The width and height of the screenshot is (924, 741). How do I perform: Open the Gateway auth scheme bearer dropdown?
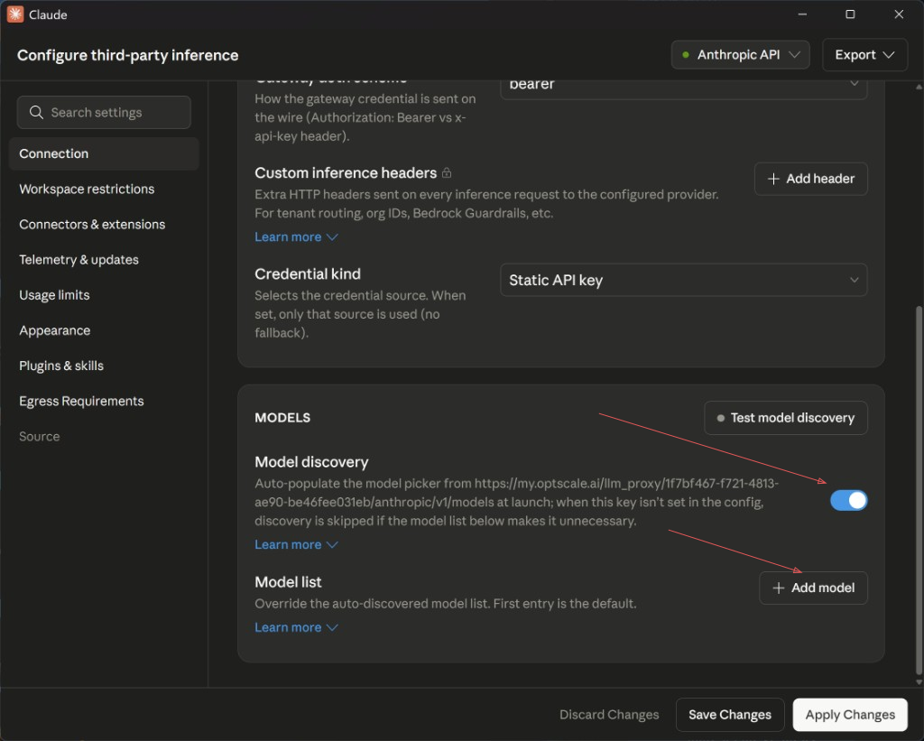click(684, 88)
